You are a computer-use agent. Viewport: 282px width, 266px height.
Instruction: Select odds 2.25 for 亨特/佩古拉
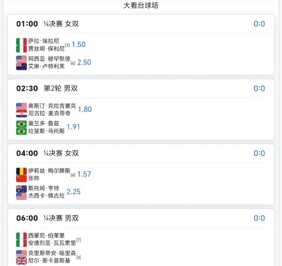74,192
